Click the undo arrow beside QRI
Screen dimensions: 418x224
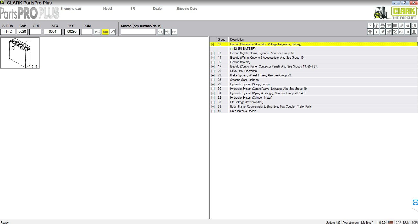pos(113,32)
